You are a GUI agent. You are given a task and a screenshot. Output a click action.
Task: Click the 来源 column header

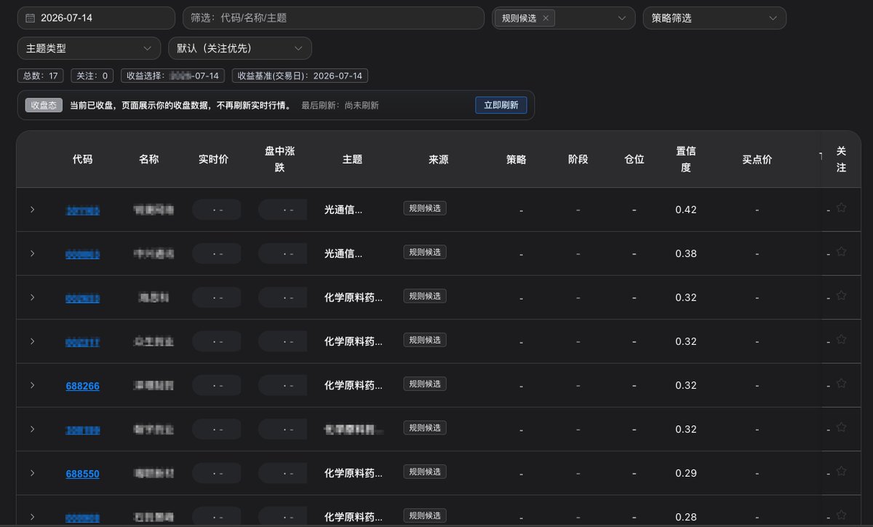point(439,159)
